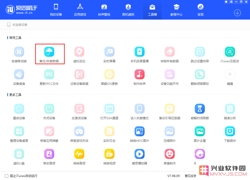Open the 转换音频 tool

[x=79, y=157]
